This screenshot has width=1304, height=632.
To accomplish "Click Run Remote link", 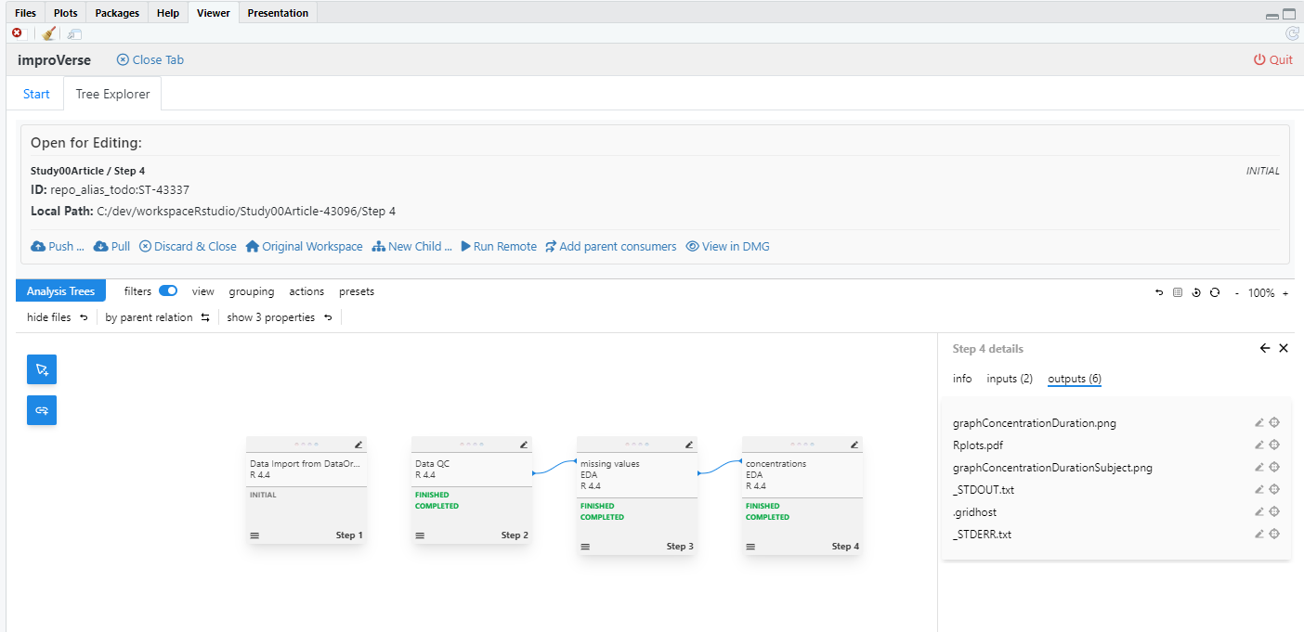I will pos(499,247).
